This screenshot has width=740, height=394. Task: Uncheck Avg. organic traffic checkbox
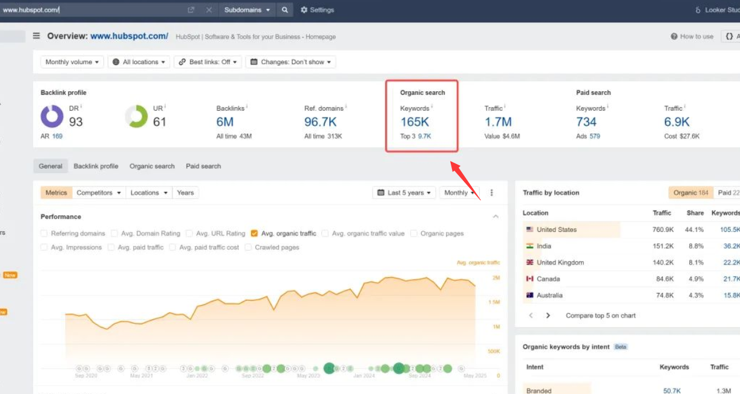point(255,233)
